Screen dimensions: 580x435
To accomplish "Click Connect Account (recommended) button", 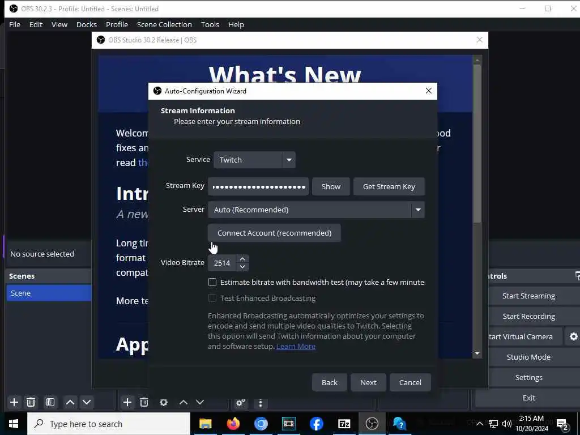I will [275, 233].
